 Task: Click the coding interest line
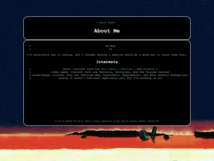[110, 78]
